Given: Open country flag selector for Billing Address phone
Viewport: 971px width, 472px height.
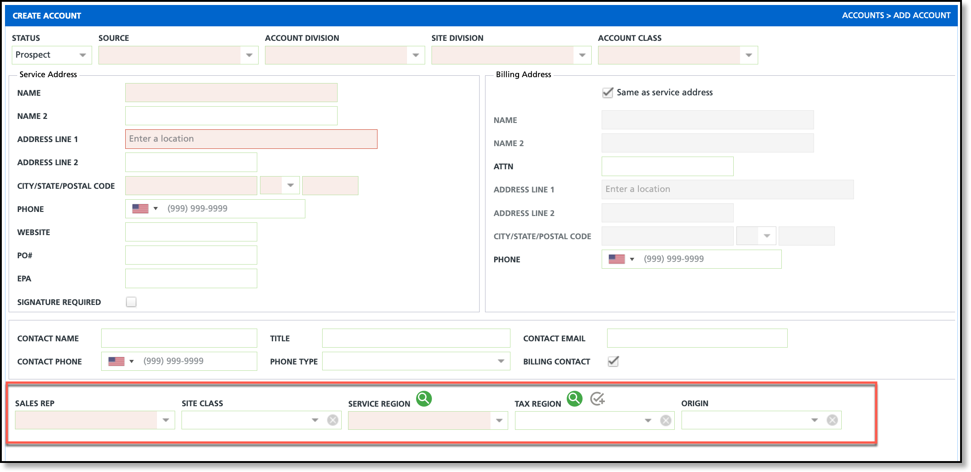Looking at the screenshot, I should [621, 259].
